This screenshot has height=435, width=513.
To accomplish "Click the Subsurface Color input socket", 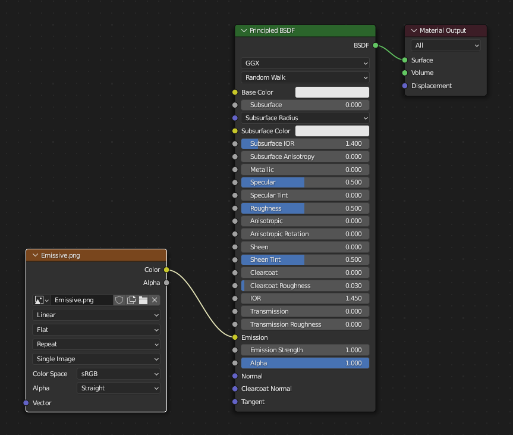I will click(235, 131).
